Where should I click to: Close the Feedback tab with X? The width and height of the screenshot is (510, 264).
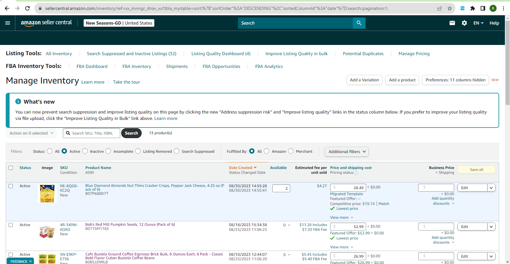pos(31,261)
